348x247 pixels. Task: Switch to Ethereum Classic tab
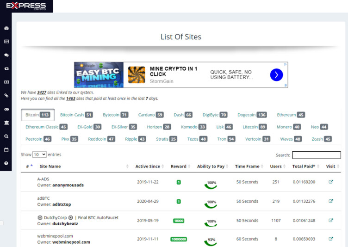[x=46, y=127]
